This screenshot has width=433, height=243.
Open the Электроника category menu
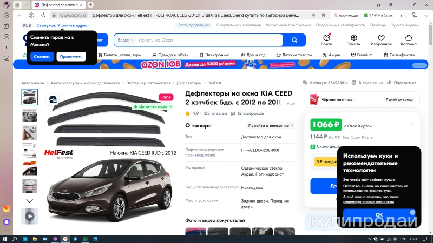(x=214, y=55)
